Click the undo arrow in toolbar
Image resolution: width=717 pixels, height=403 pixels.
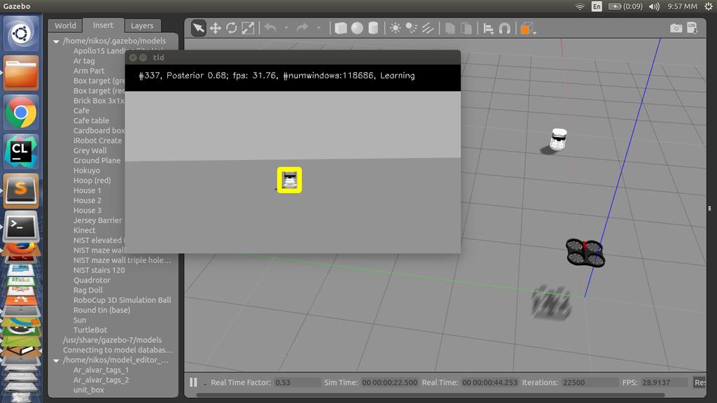click(x=270, y=28)
